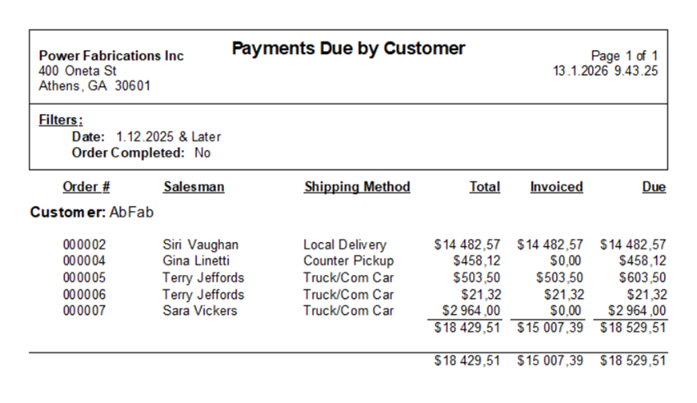Select the Customer AbFab group label
This screenshot has width=697, height=403.
(92, 213)
